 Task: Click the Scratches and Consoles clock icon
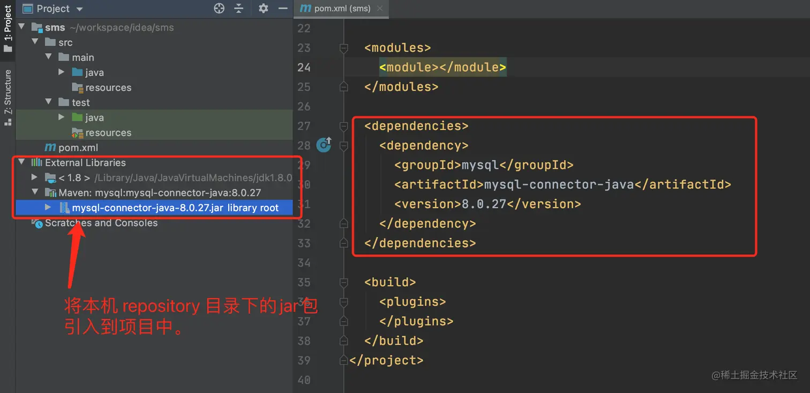tap(37, 223)
